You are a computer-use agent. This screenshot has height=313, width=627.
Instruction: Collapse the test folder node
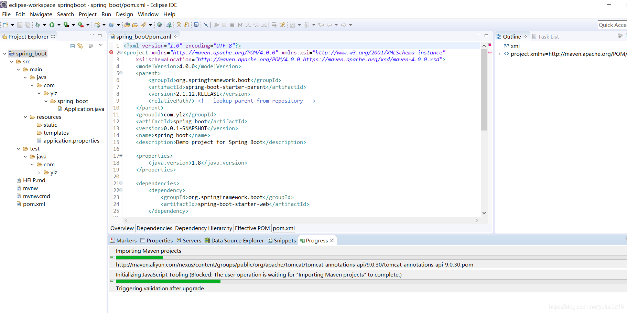18,149
